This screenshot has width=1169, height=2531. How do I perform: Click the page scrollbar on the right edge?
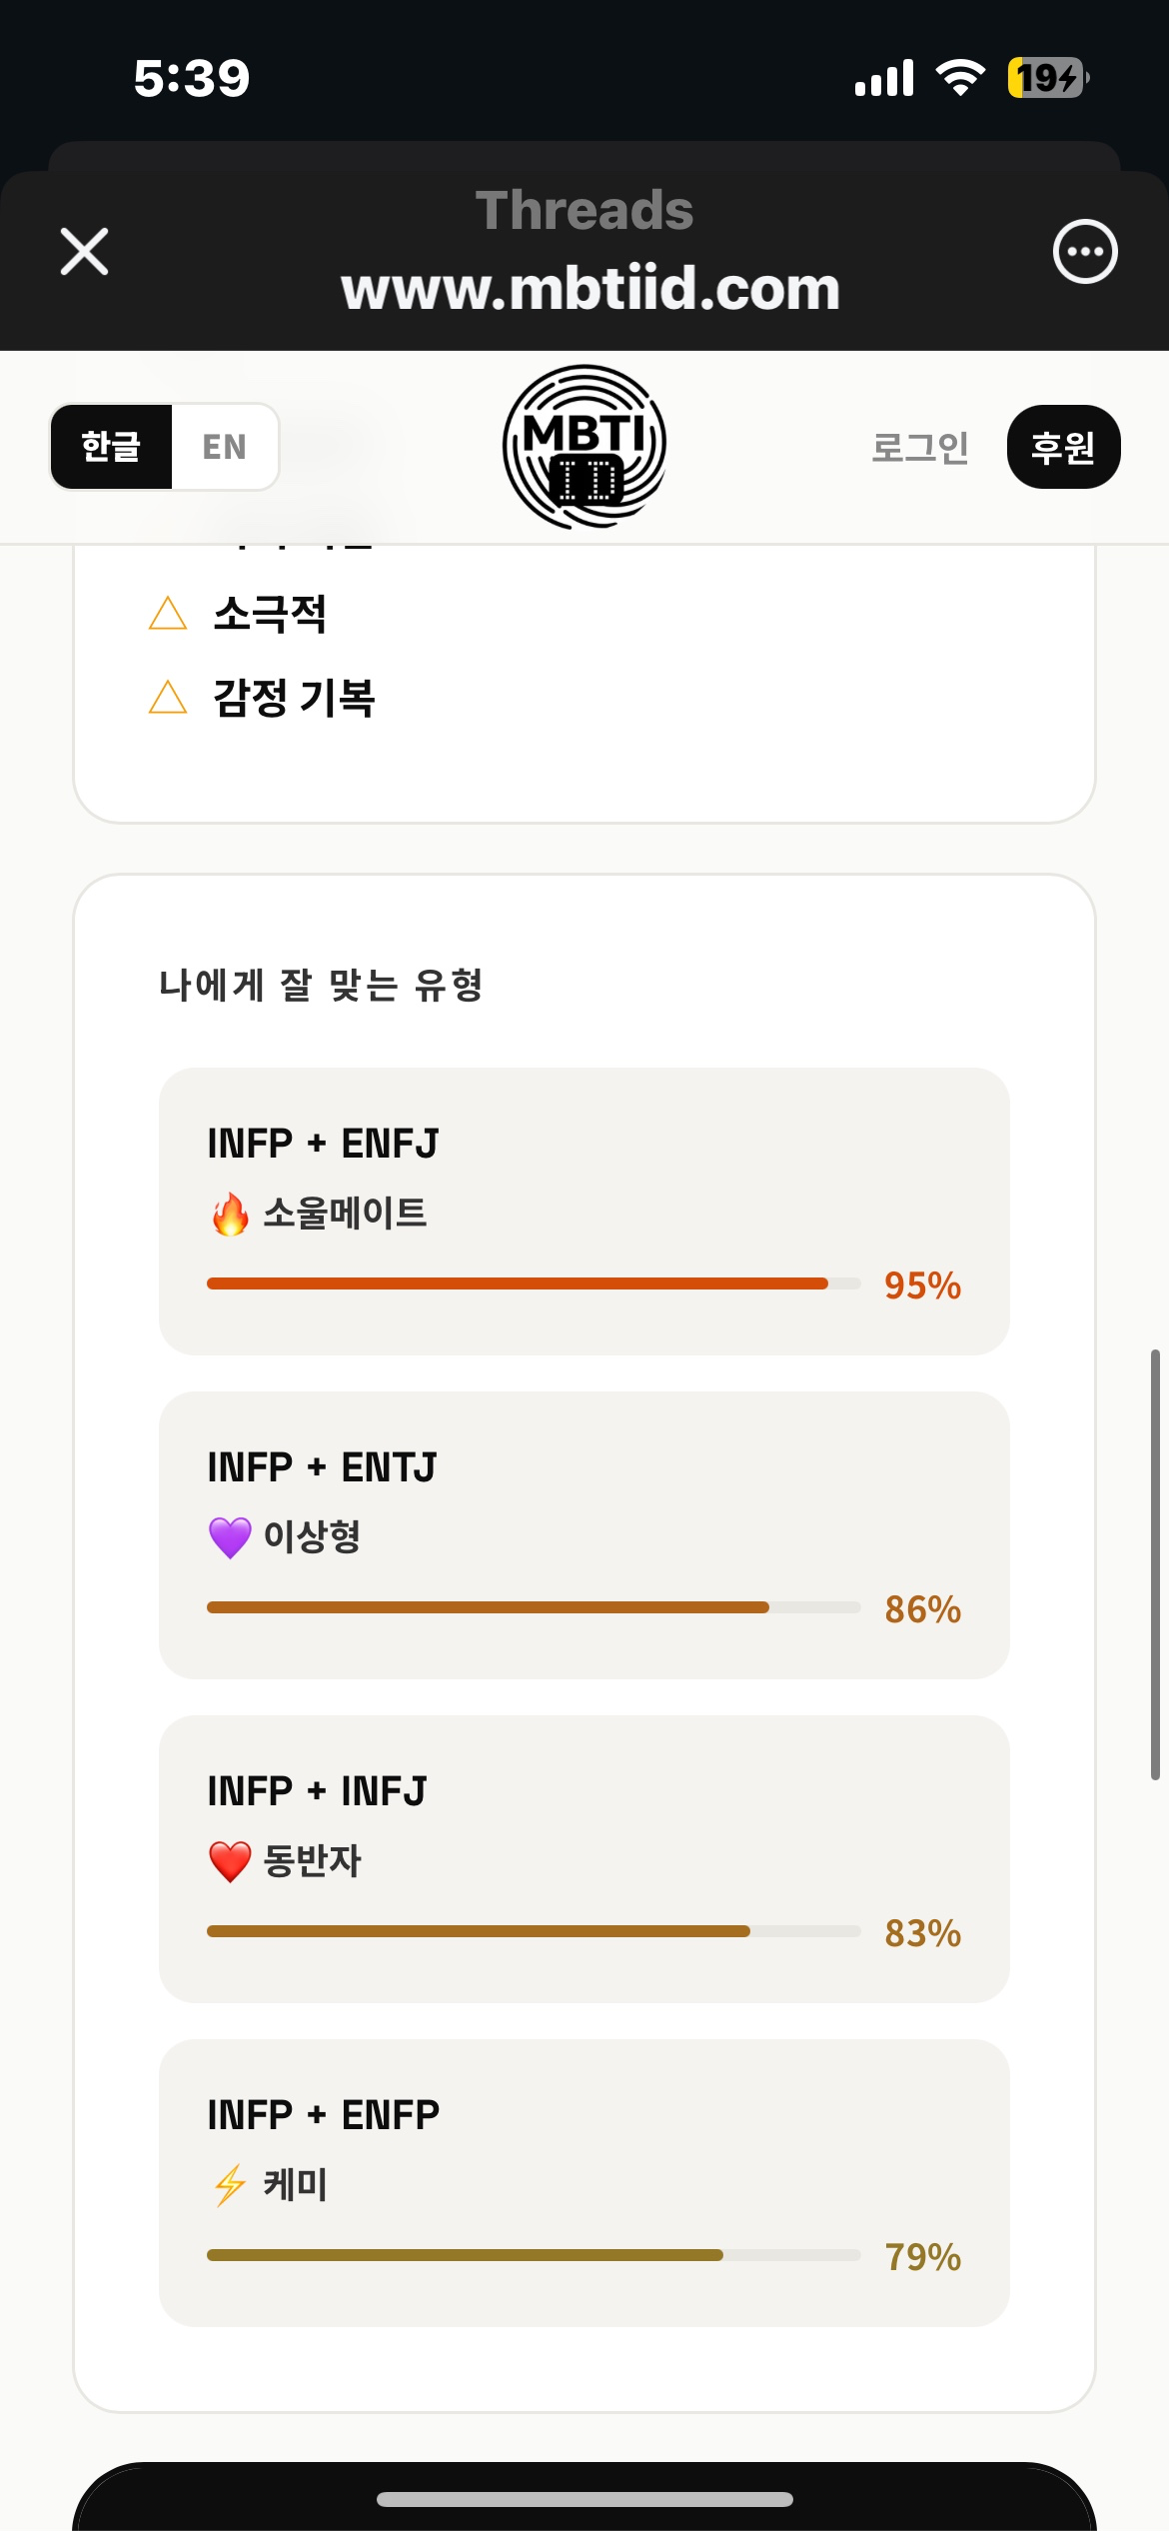(x=1155, y=1564)
